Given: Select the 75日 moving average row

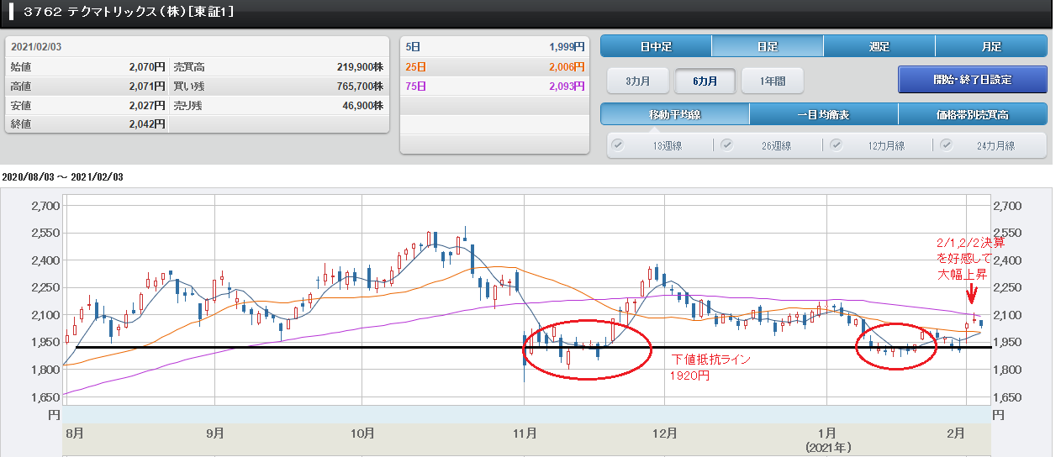Looking at the screenshot, I should click(x=494, y=86).
